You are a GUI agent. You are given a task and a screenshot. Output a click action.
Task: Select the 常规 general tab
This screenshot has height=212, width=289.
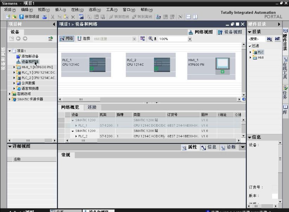pyautogui.click(x=66, y=155)
